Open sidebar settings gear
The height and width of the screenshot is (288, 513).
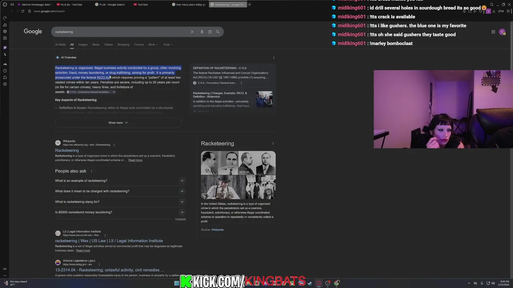click(5, 84)
